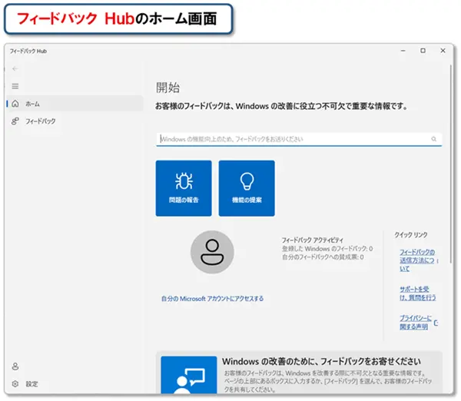Click the 機能の提案 tile
Screen dimensions: 461x401
click(247, 188)
